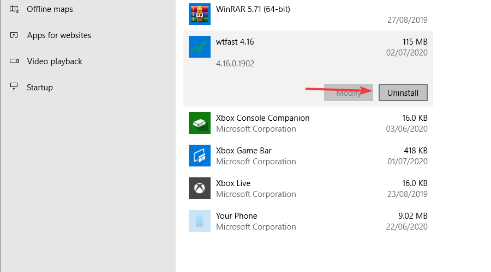Open the Offline maps settings page
491x272 pixels.
pos(50,9)
